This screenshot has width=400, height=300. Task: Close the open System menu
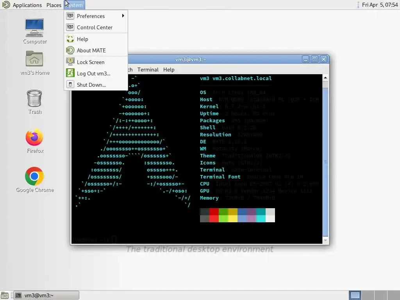tap(75, 5)
